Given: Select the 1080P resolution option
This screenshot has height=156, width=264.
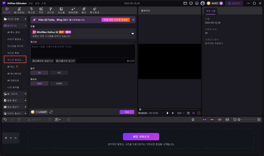Looking at the screenshot, I should pos(59,83).
